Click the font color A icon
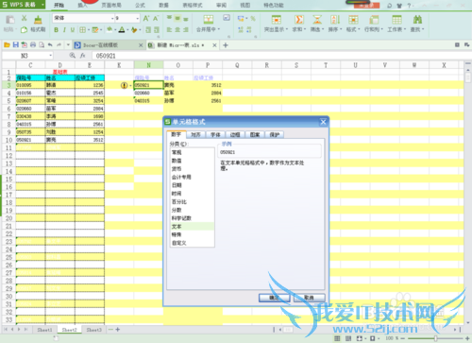Image resolution: width=472 pixels, height=343 pixels. pyautogui.click(x=122, y=29)
